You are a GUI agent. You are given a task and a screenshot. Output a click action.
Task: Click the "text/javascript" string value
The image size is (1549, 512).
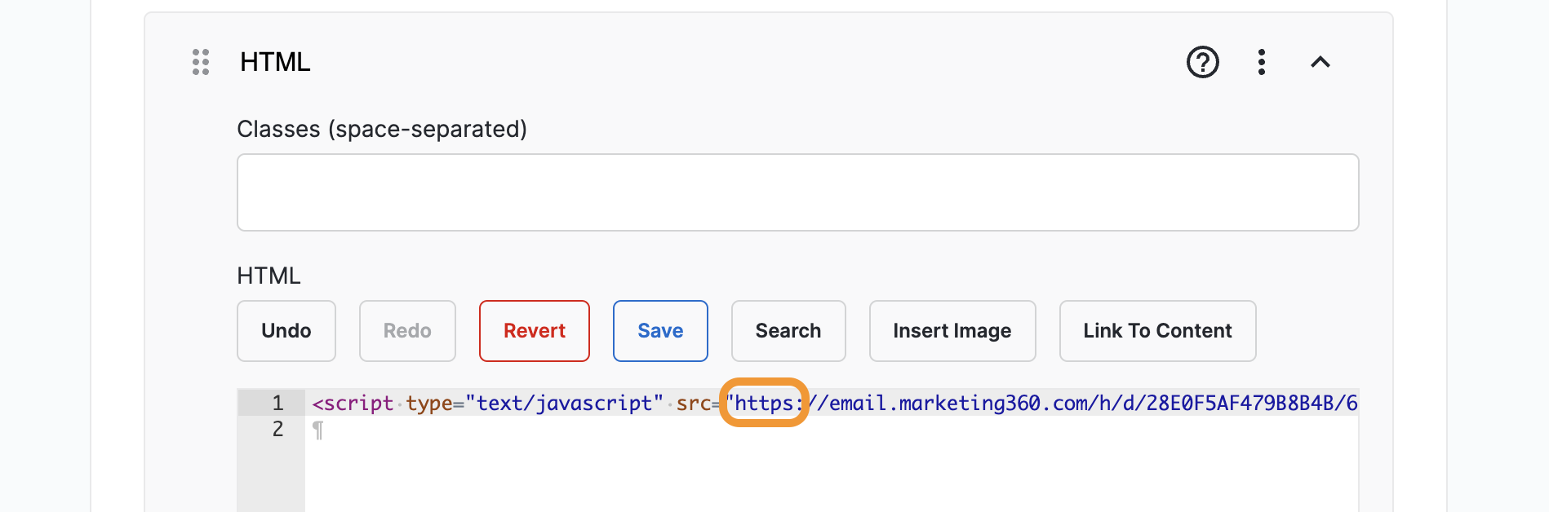(564, 403)
